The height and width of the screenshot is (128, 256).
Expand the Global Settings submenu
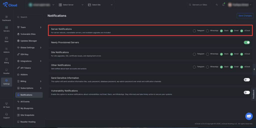tap(29, 48)
